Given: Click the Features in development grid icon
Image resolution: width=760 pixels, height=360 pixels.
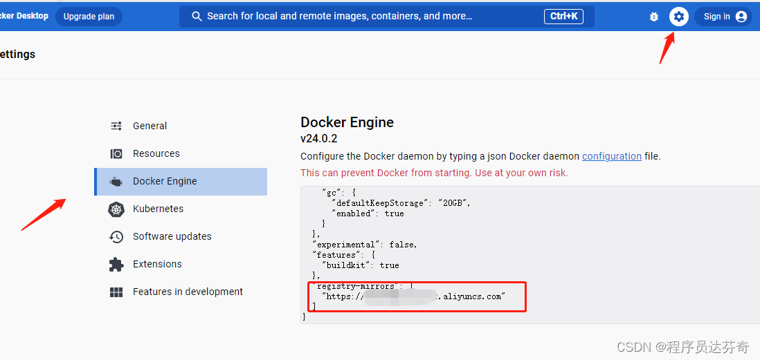Looking at the screenshot, I should coord(116,292).
